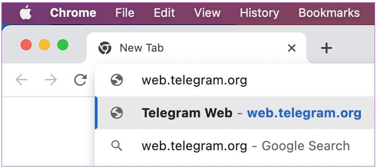Open the View menu
This screenshot has height=168, width=376.
pos(207,13)
